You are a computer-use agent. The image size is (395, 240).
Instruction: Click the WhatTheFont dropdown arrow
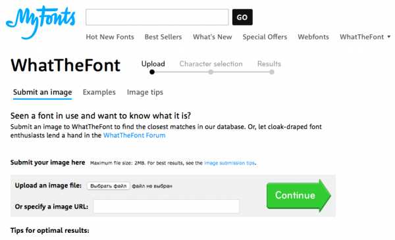388,37
